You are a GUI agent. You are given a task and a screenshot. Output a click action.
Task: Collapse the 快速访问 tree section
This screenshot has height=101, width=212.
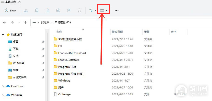[3, 35]
